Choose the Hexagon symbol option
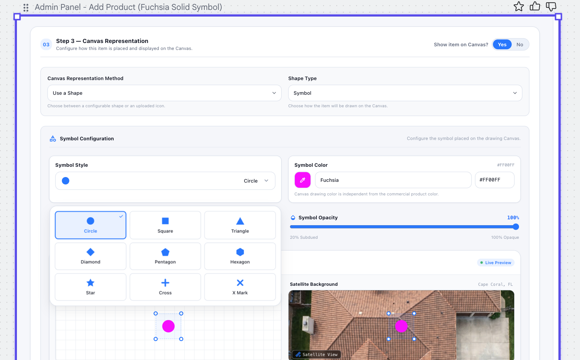The image size is (580, 360). (240, 256)
